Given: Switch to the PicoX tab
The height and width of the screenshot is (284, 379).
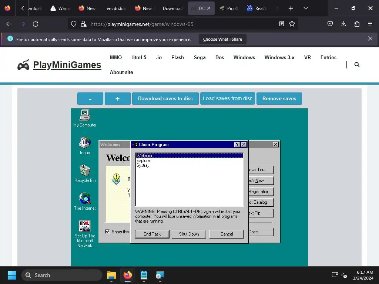Looking at the screenshot, I should coord(229,9).
